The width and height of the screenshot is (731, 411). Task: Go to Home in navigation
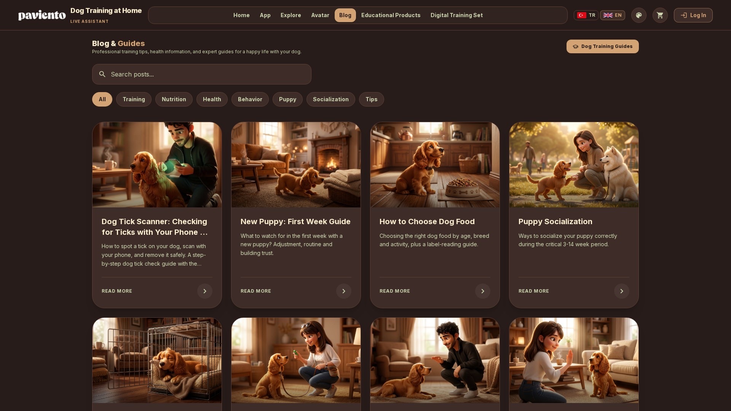[241, 15]
